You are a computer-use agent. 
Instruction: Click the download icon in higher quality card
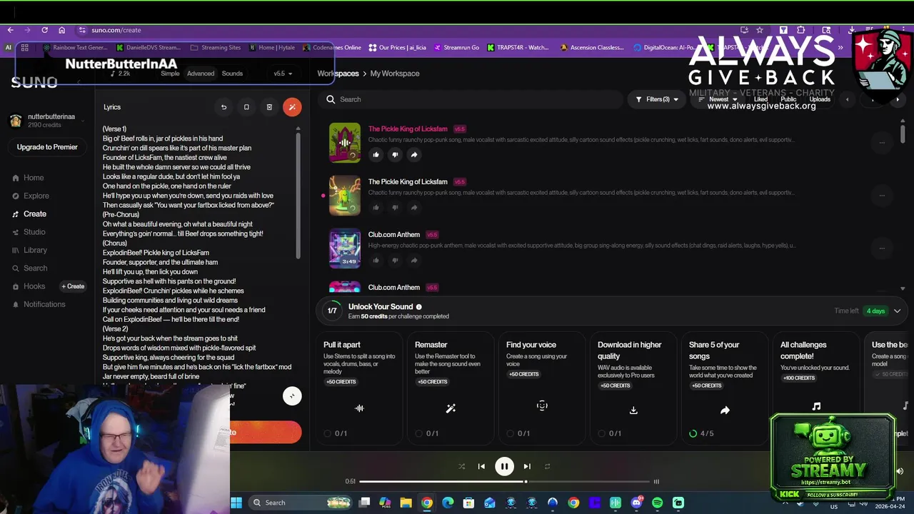point(633,410)
